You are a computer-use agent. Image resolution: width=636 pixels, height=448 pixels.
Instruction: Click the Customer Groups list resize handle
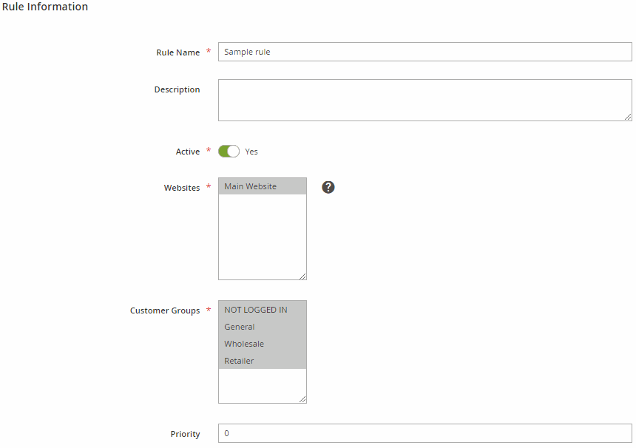click(x=302, y=399)
